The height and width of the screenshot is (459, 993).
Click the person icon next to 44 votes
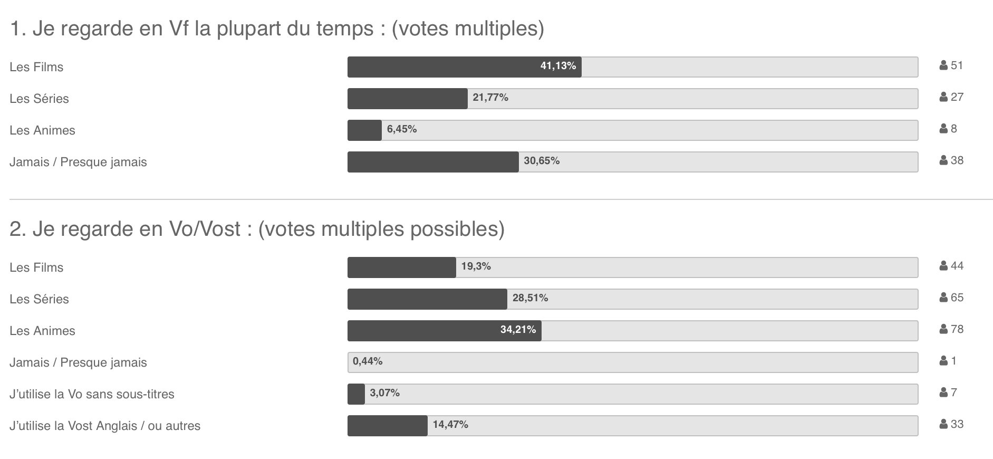coord(943,266)
